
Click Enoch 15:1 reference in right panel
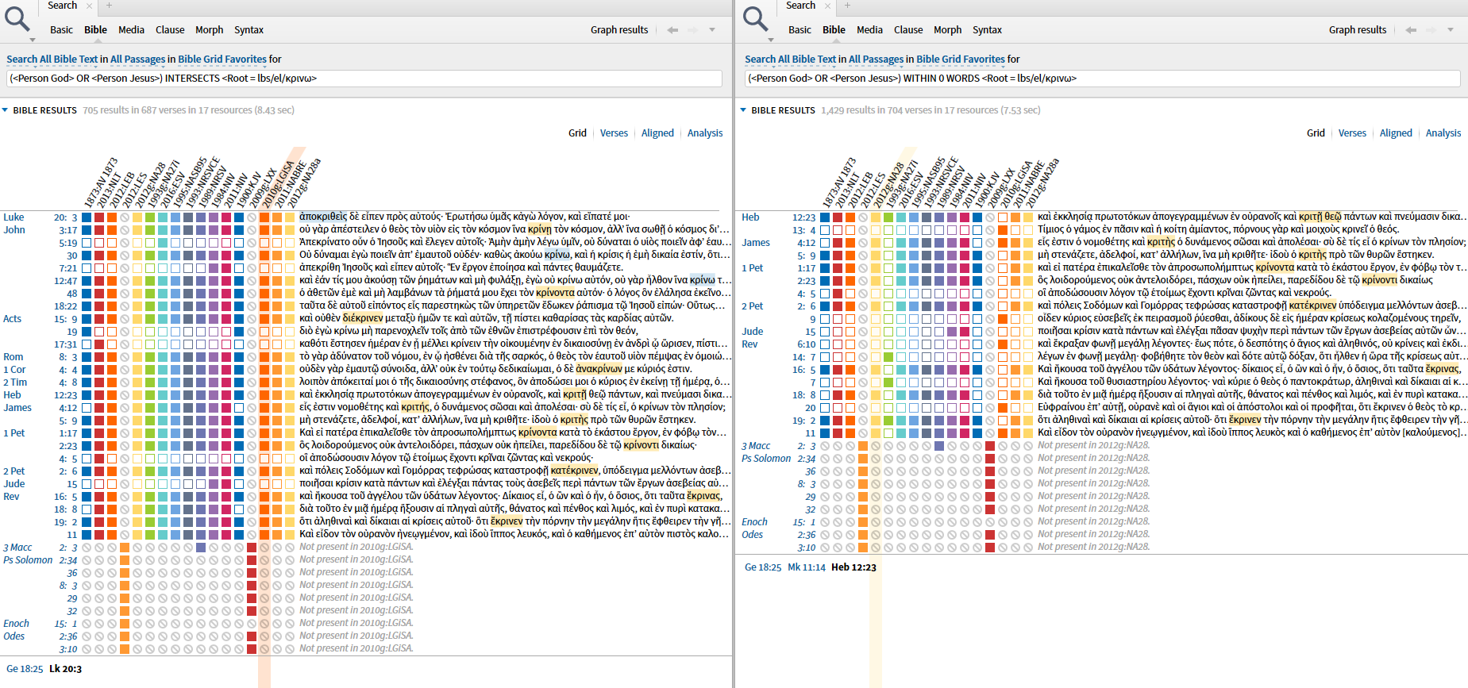(x=804, y=522)
